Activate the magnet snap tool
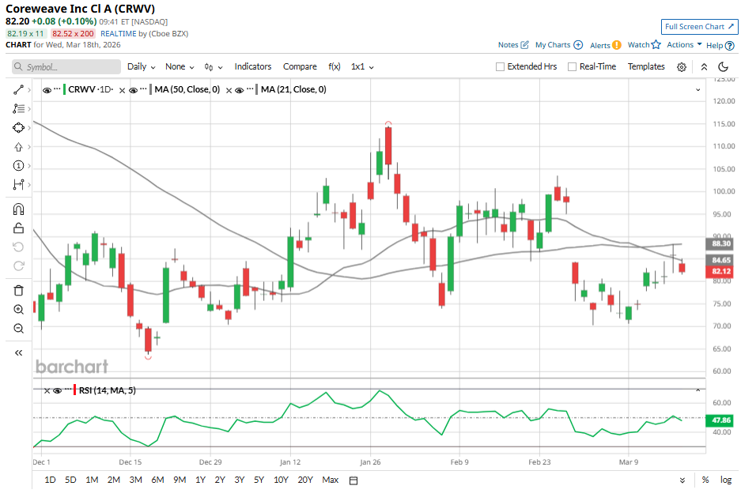 tap(18, 209)
